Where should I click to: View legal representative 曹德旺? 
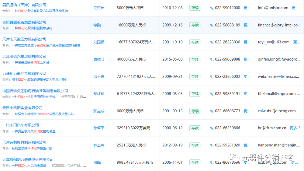tap(99, 59)
